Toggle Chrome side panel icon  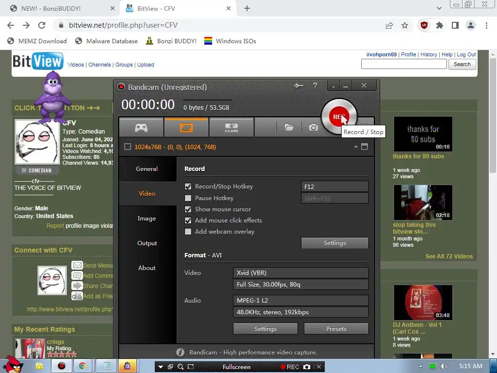[455, 25]
